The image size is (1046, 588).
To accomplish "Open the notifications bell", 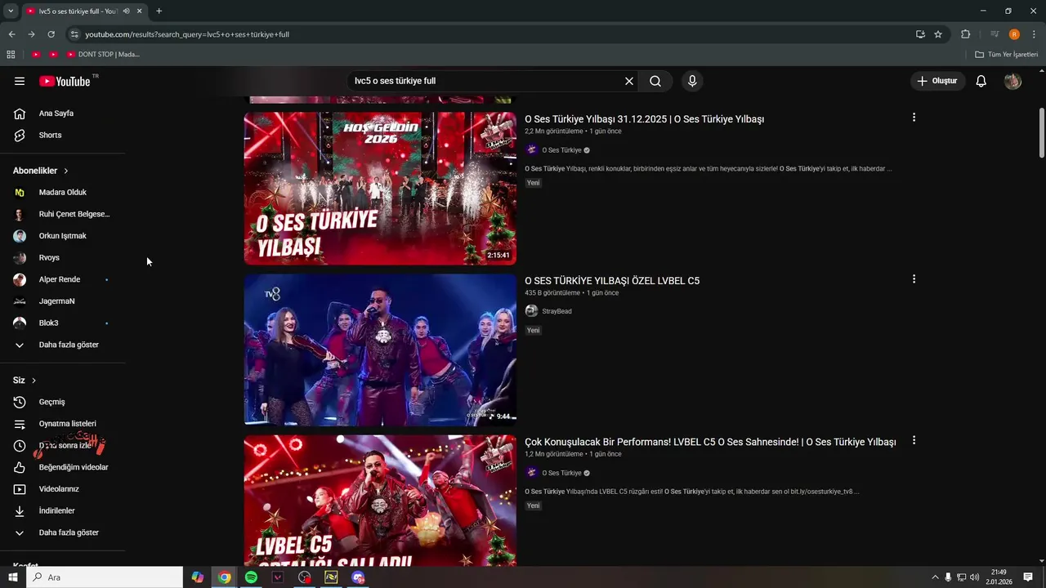I will coord(981,81).
